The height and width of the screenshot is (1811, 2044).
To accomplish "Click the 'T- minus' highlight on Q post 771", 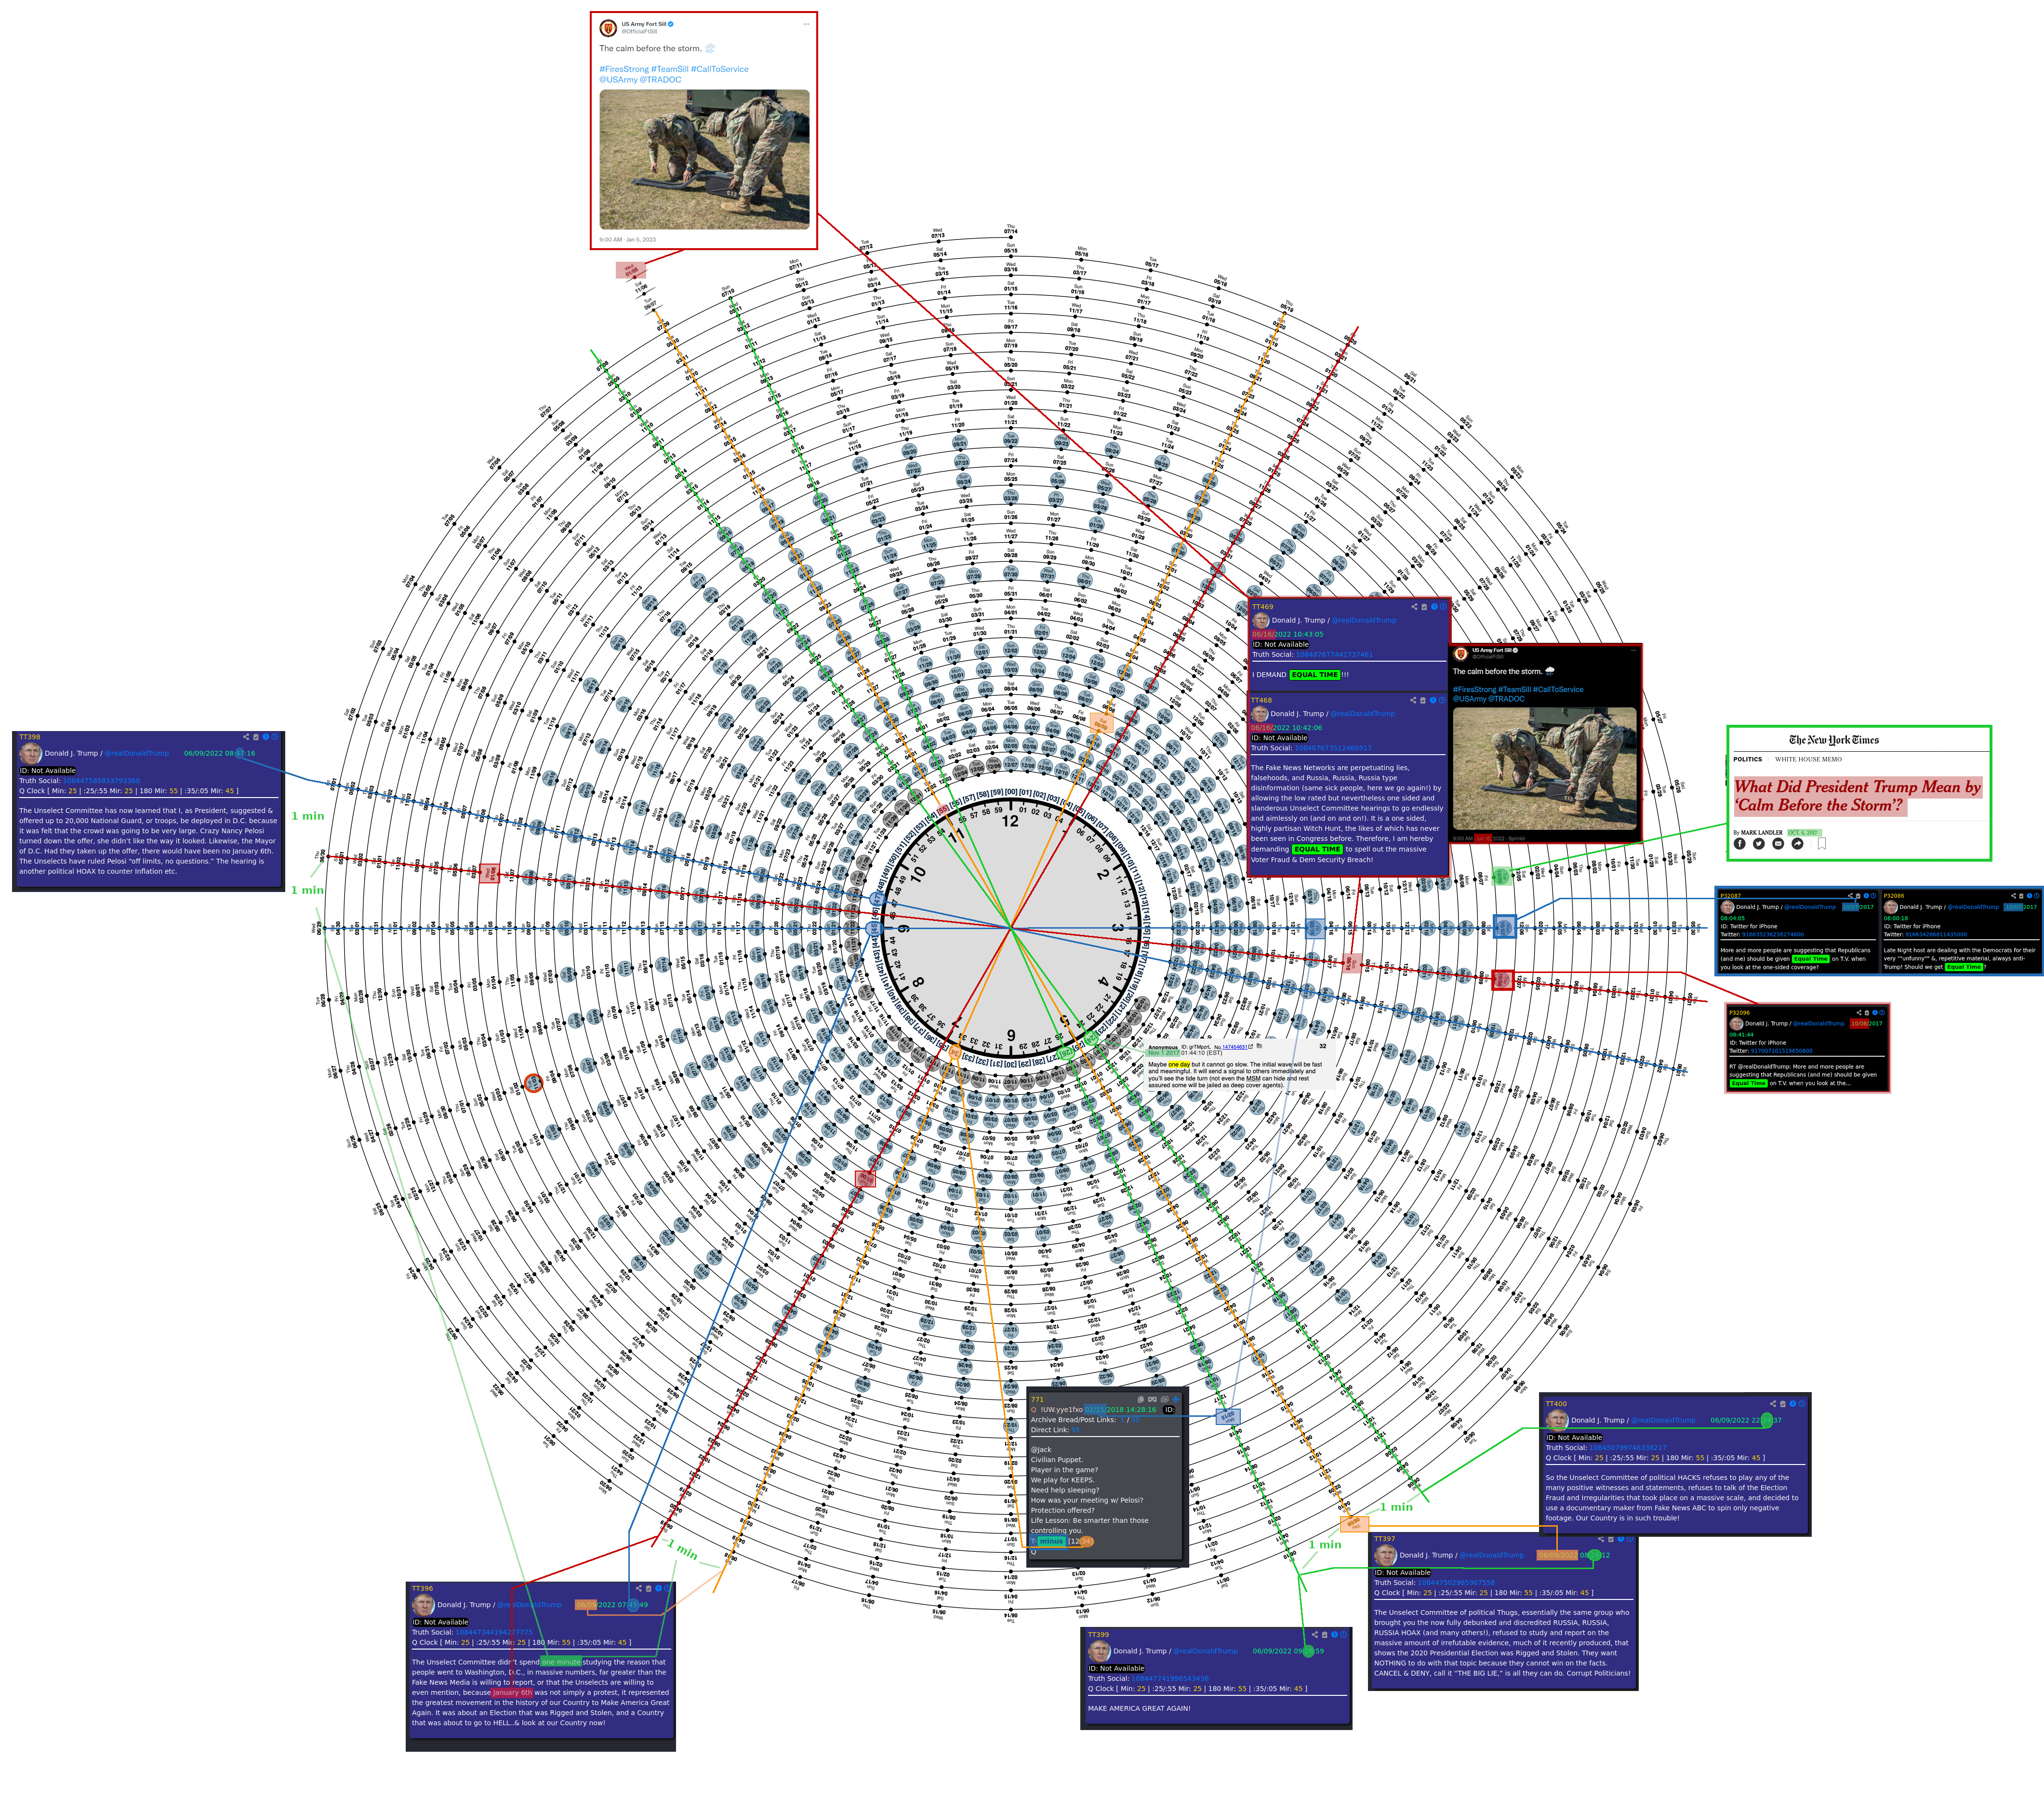I will coord(1048,1541).
